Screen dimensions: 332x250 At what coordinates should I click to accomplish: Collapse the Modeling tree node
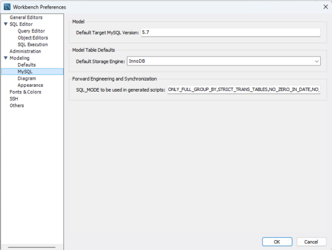coord(6,58)
